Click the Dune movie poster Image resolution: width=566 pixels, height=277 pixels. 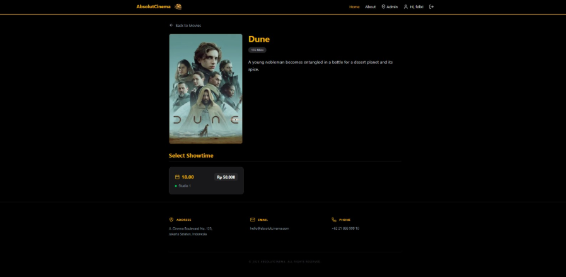click(205, 89)
